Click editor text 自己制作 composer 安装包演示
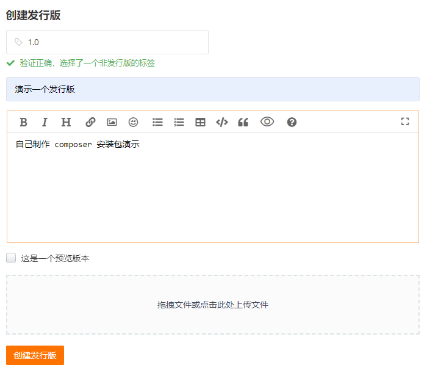 77,144
